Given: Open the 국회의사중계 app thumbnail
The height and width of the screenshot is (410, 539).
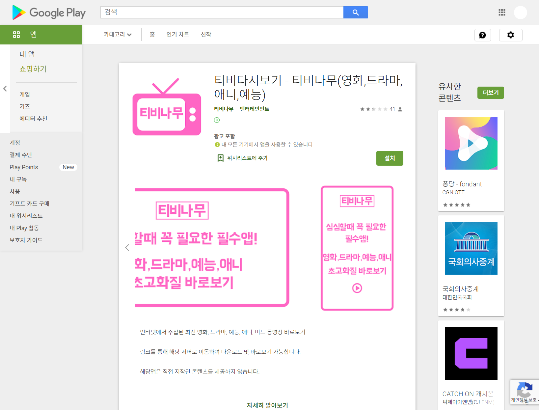Looking at the screenshot, I should pos(471,248).
